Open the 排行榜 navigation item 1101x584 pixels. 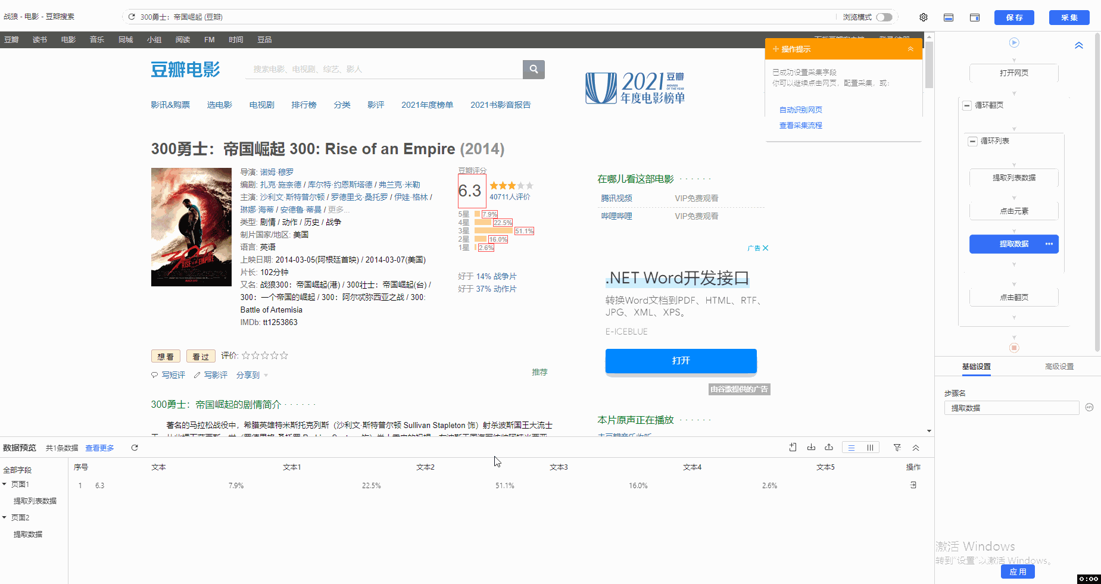(304, 105)
